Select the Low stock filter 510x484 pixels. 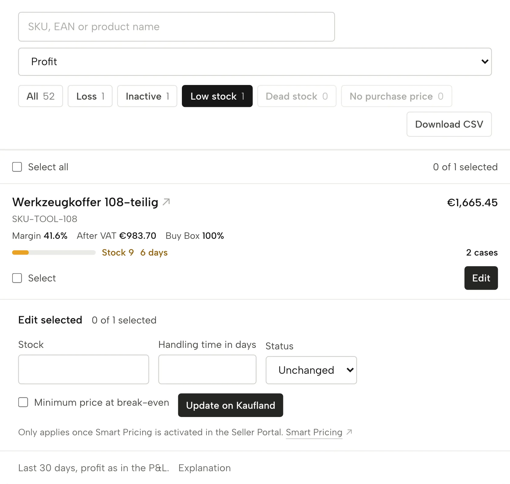point(217,96)
